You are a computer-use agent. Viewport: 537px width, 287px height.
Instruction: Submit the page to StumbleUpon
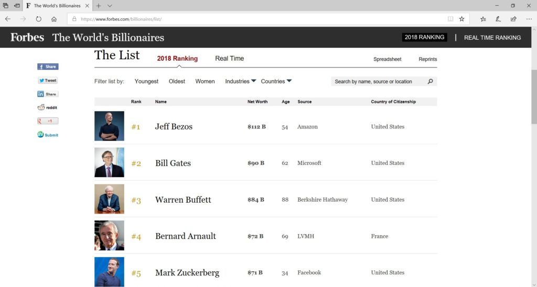48,135
